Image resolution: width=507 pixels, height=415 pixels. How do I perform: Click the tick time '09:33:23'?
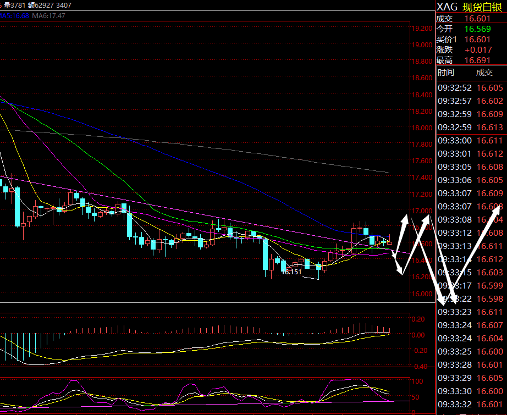click(455, 312)
